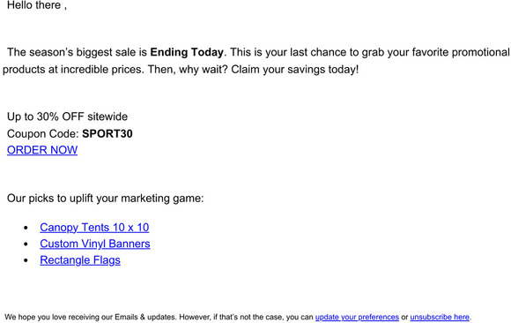Click the unsubscribe here link
The image size is (511, 323).
pyautogui.click(x=440, y=317)
